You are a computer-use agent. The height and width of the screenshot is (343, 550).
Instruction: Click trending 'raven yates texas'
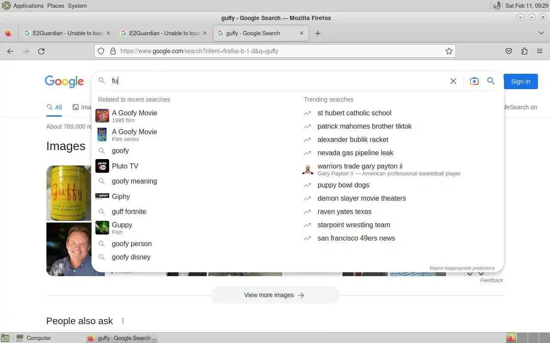(x=344, y=211)
